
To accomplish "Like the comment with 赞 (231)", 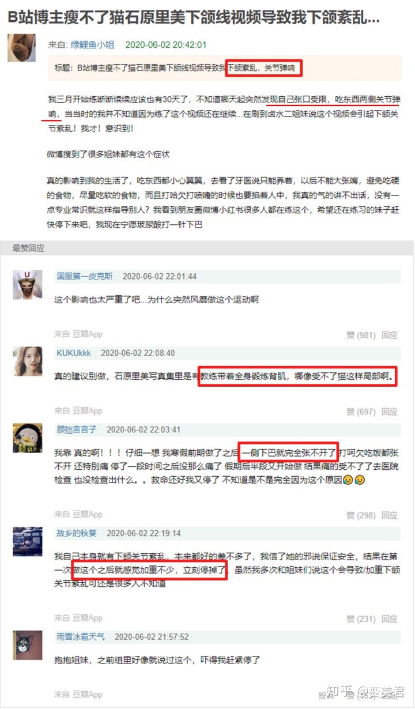I will tap(361, 619).
